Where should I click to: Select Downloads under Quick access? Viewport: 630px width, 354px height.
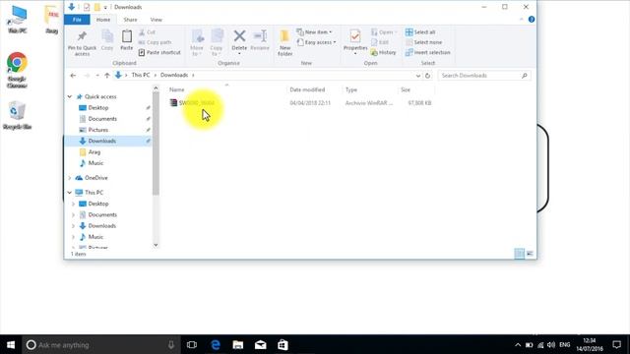(x=102, y=141)
